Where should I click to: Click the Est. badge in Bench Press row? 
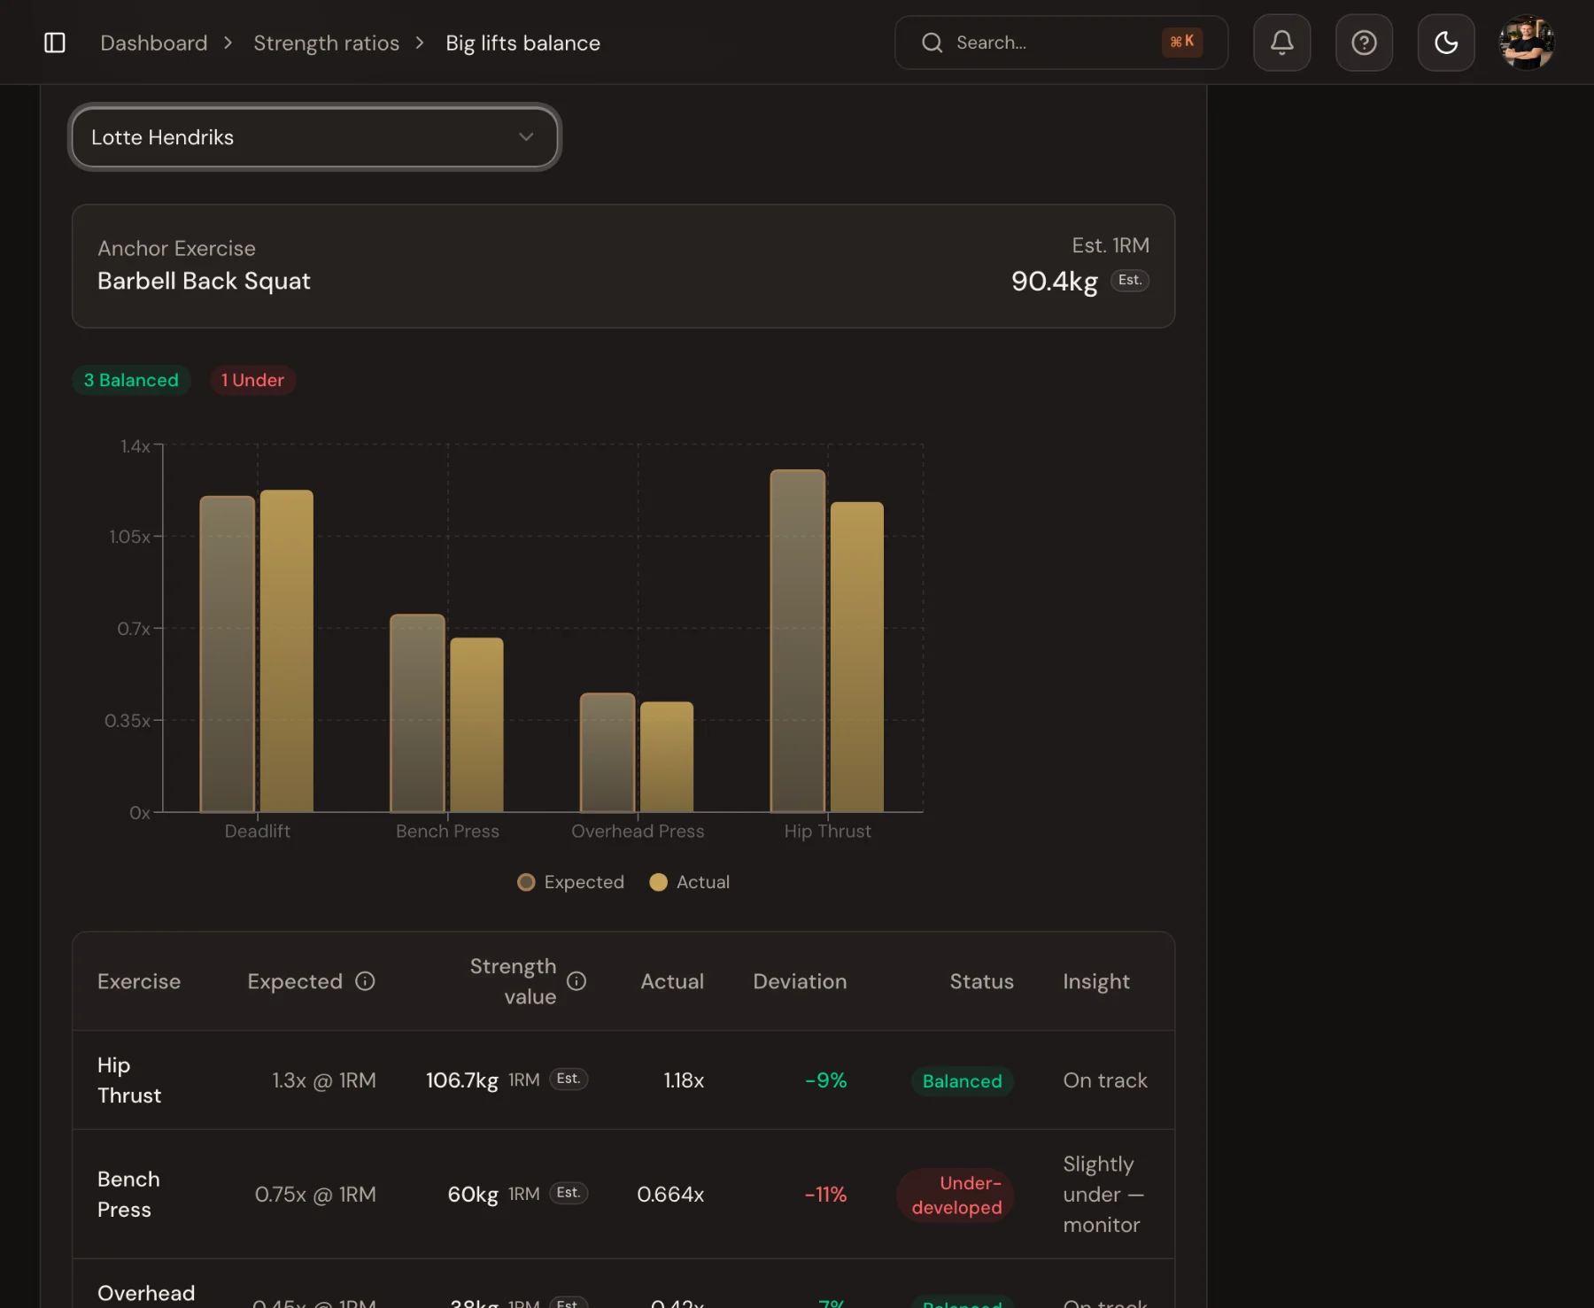click(569, 1193)
